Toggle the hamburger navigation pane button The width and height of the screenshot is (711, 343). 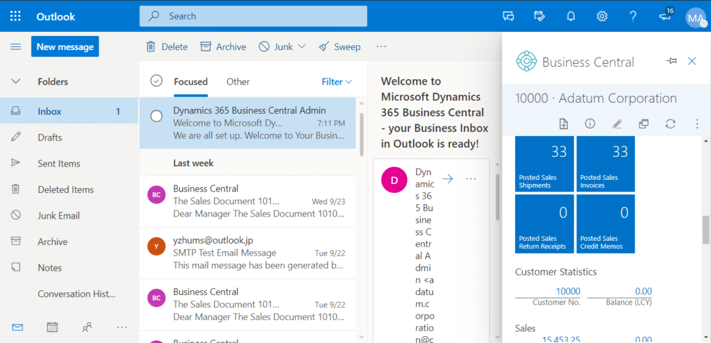tap(15, 47)
